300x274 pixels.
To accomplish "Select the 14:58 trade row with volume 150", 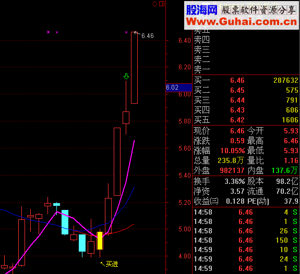I will click(x=246, y=240).
